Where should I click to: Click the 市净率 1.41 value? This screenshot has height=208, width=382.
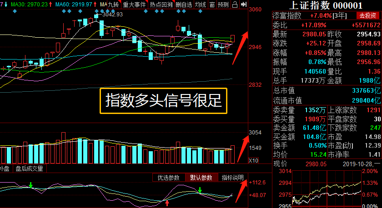point(375,154)
